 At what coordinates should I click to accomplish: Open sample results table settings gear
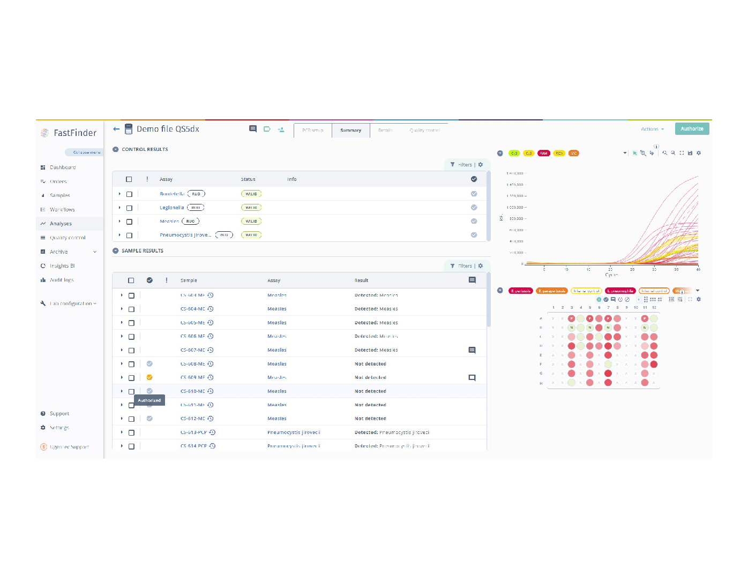coord(481,266)
